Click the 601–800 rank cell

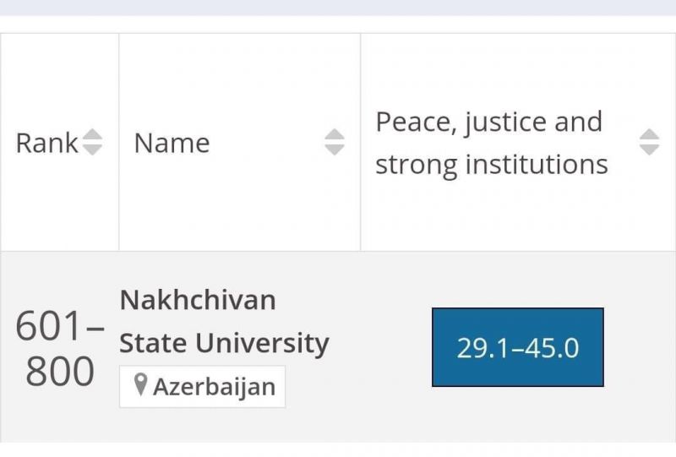tap(60, 348)
